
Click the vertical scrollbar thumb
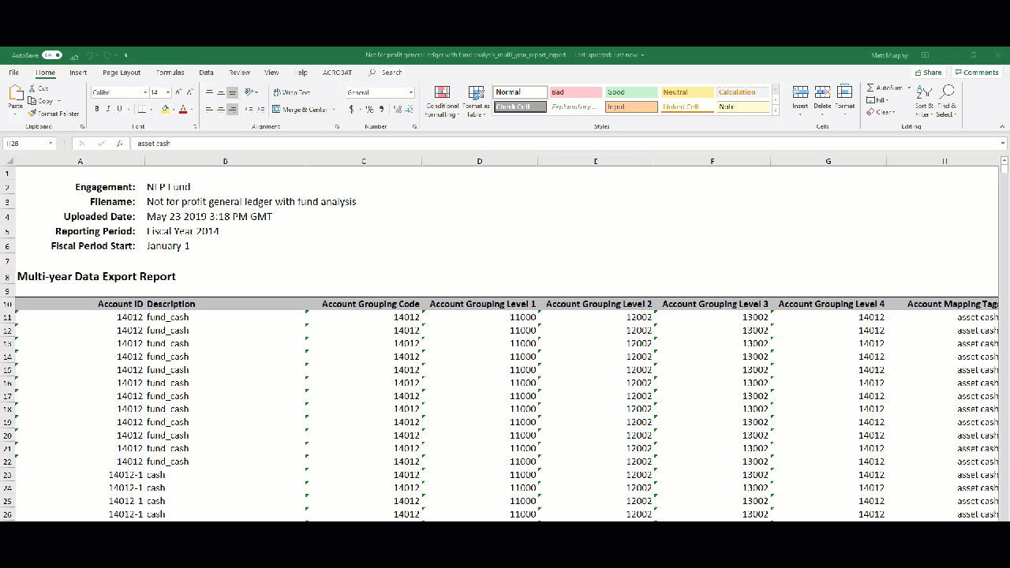point(1004,169)
